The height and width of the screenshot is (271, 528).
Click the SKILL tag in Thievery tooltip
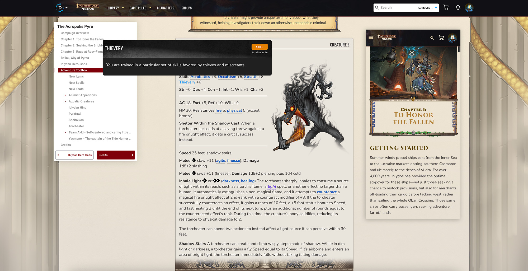coord(260,47)
